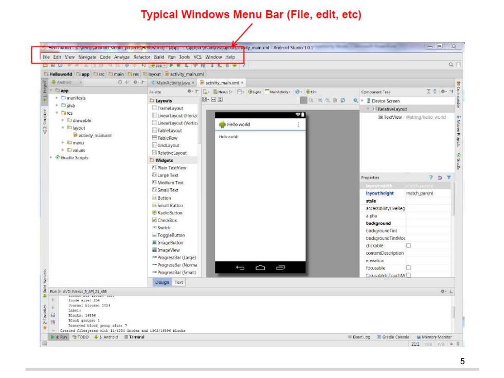Viewport: 504px width, 378px height.
Task: Select activity_main.xml in project tree
Action: pos(93,135)
